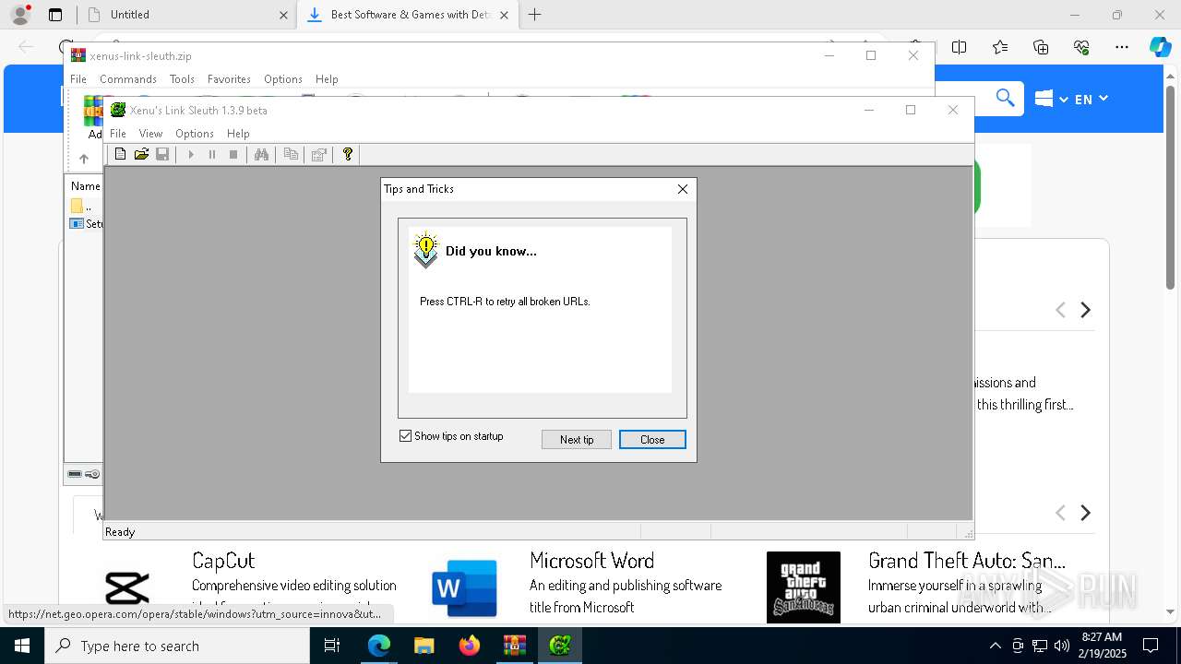Click the binoculars Find icon in Xenu toolbar

262,154
